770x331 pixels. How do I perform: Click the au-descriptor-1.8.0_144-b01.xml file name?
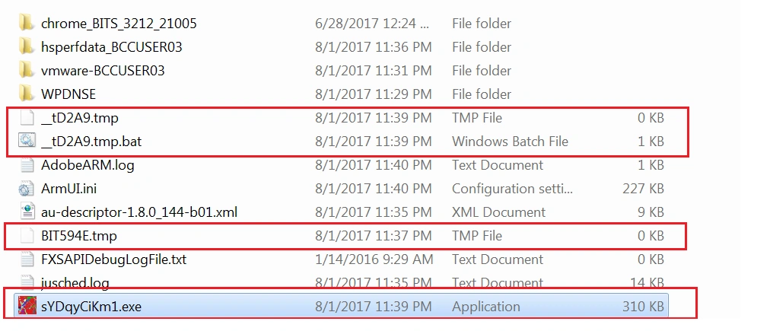coord(139,212)
